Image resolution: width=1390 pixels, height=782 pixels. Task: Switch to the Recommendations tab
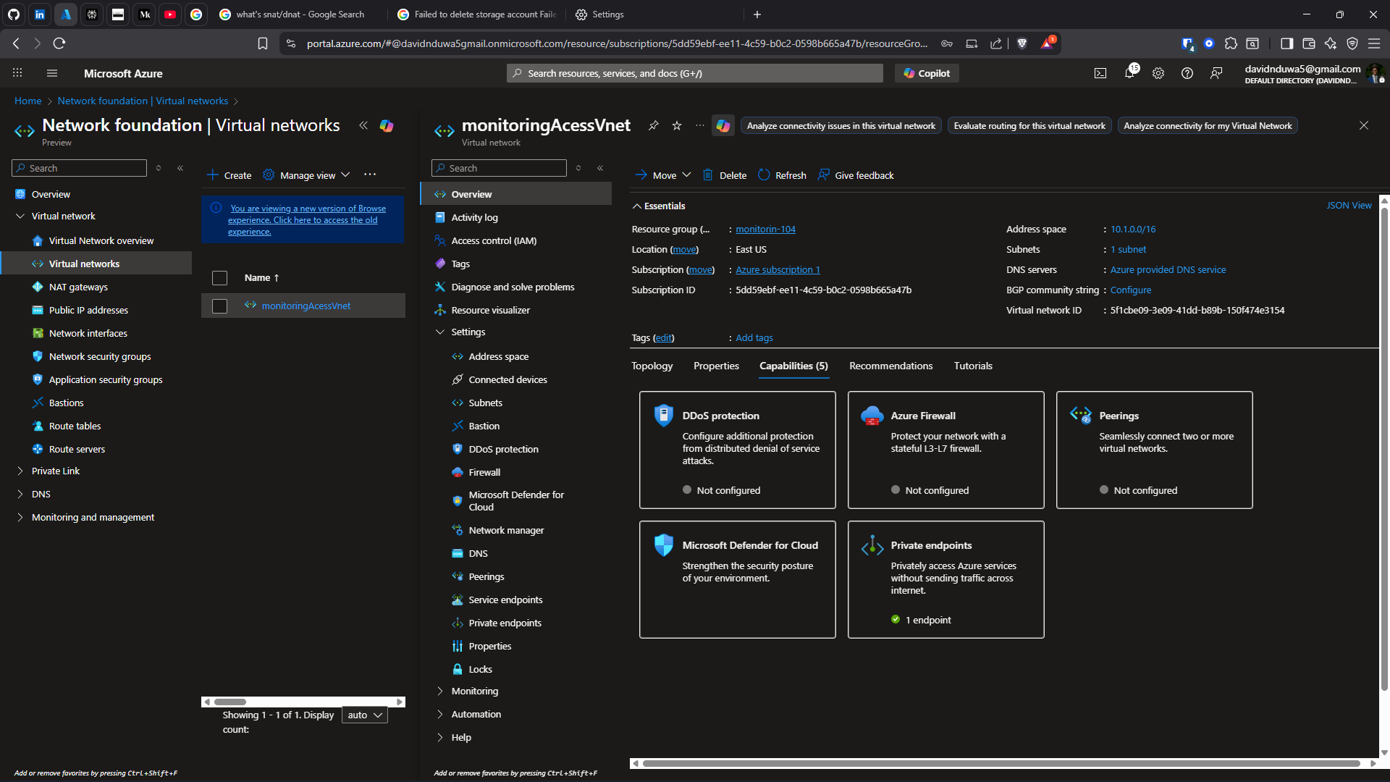click(890, 366)
